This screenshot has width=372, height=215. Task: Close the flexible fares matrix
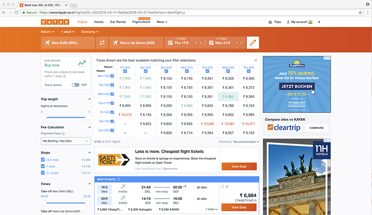256,60
